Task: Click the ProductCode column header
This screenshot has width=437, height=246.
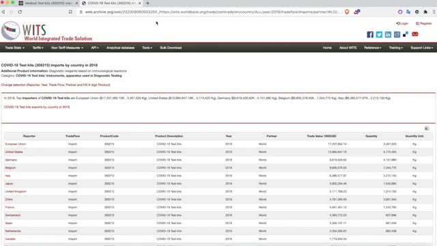Action: [x=109, y=136]
